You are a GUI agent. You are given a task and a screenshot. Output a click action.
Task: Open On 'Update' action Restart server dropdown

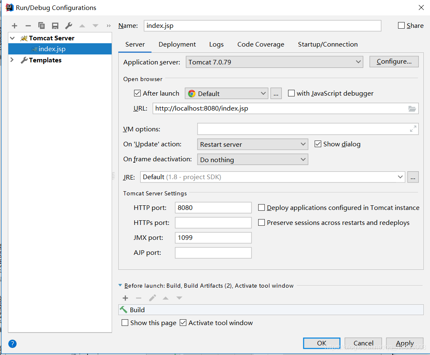(253, 144)
